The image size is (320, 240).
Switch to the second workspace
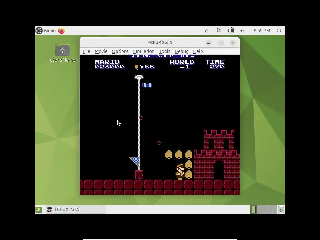[x=260, y=209]
